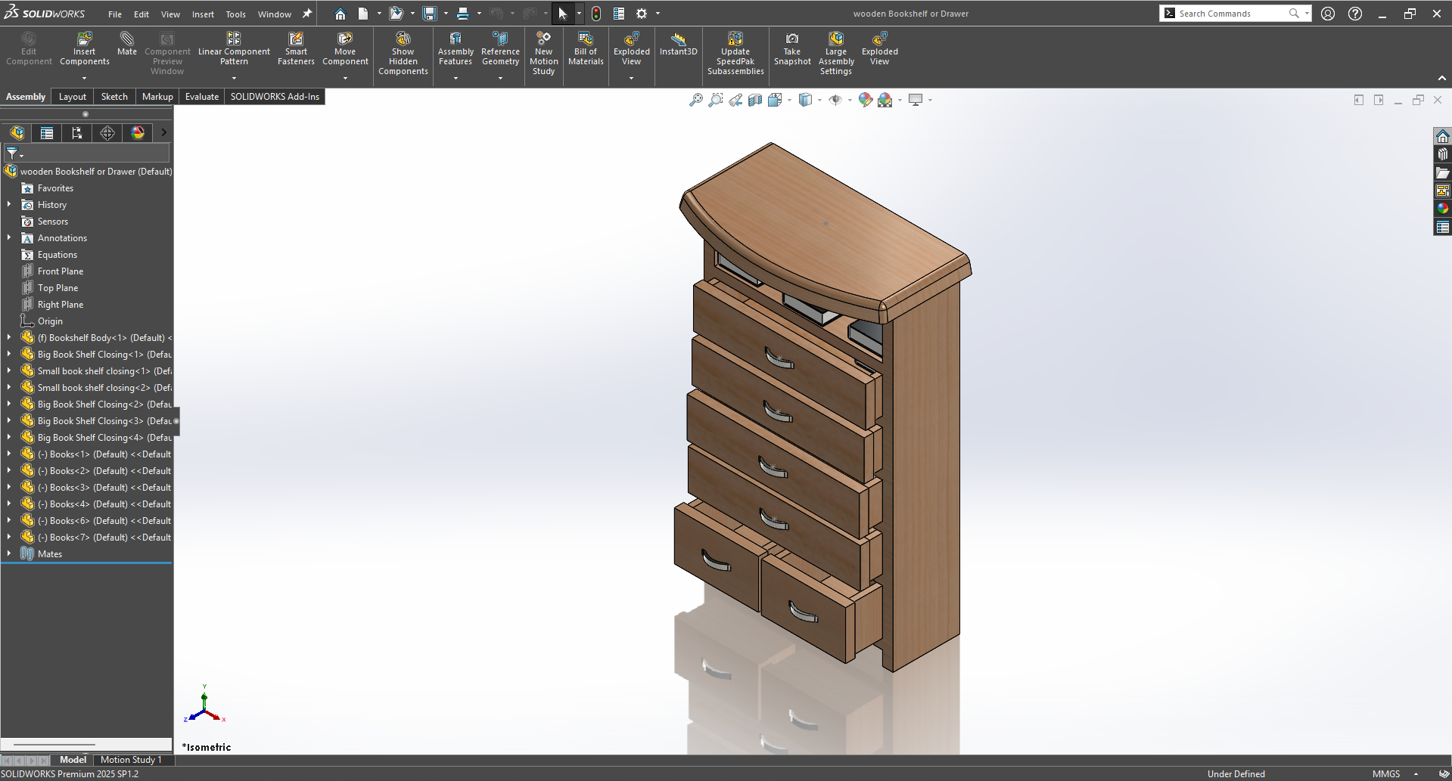Click the Zoom to Fit icon
Viewport: 1452px width, 781px height.
coord(695,100)
